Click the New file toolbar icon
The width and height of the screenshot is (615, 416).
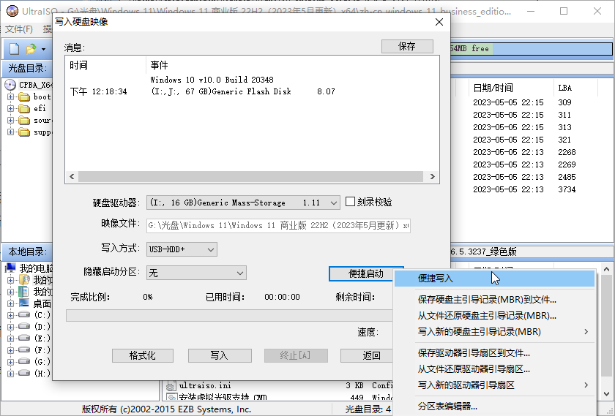(14, 49)
